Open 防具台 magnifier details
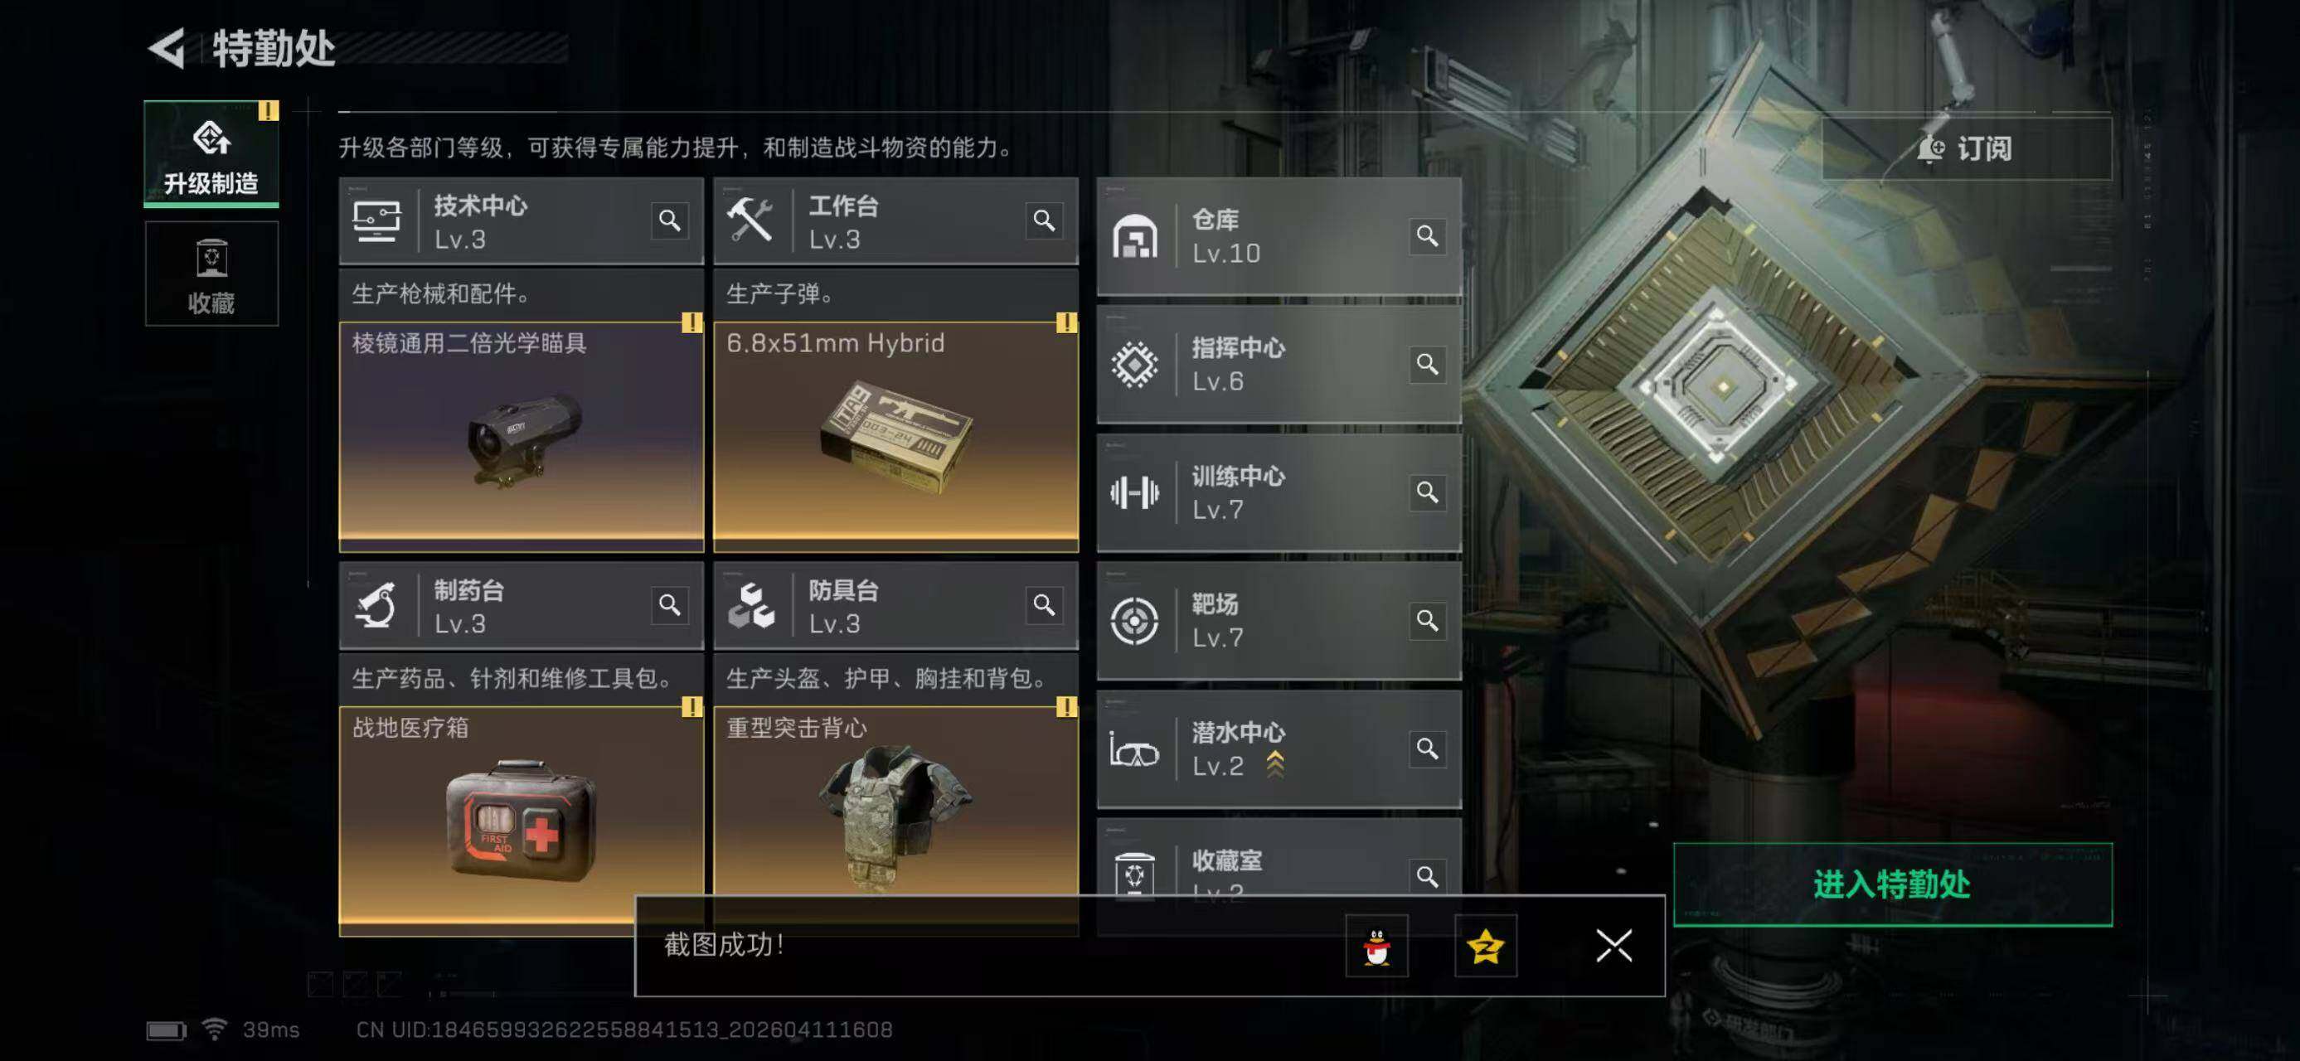The height and width of the screenshot is (1061, 2300). pos(1044,605)
